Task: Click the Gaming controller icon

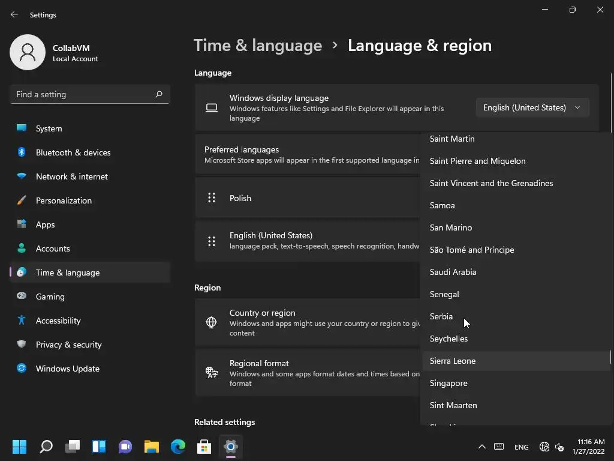Action: [x=22, y=296]
